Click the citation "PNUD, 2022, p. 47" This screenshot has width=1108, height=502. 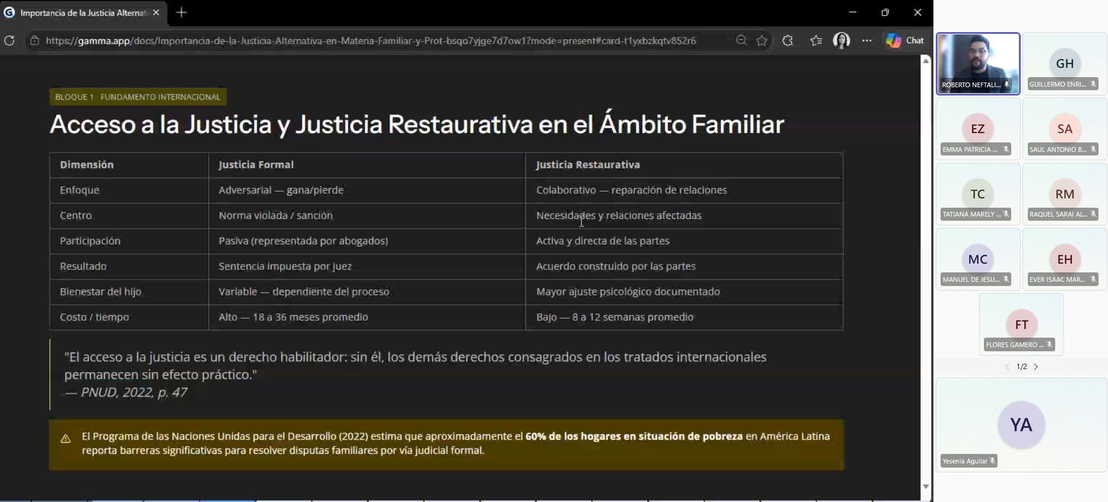[134, 392]
